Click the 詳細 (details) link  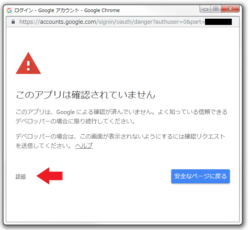[21, 177]
